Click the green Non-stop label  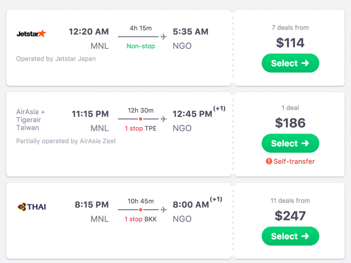140,46
